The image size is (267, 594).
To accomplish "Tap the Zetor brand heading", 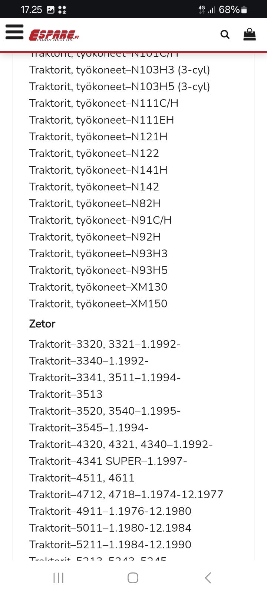I will tap(42, 324).
